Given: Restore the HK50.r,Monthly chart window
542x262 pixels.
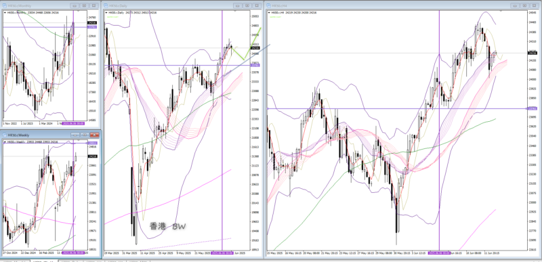Looking at the screenshot, I should pos(84,5).
